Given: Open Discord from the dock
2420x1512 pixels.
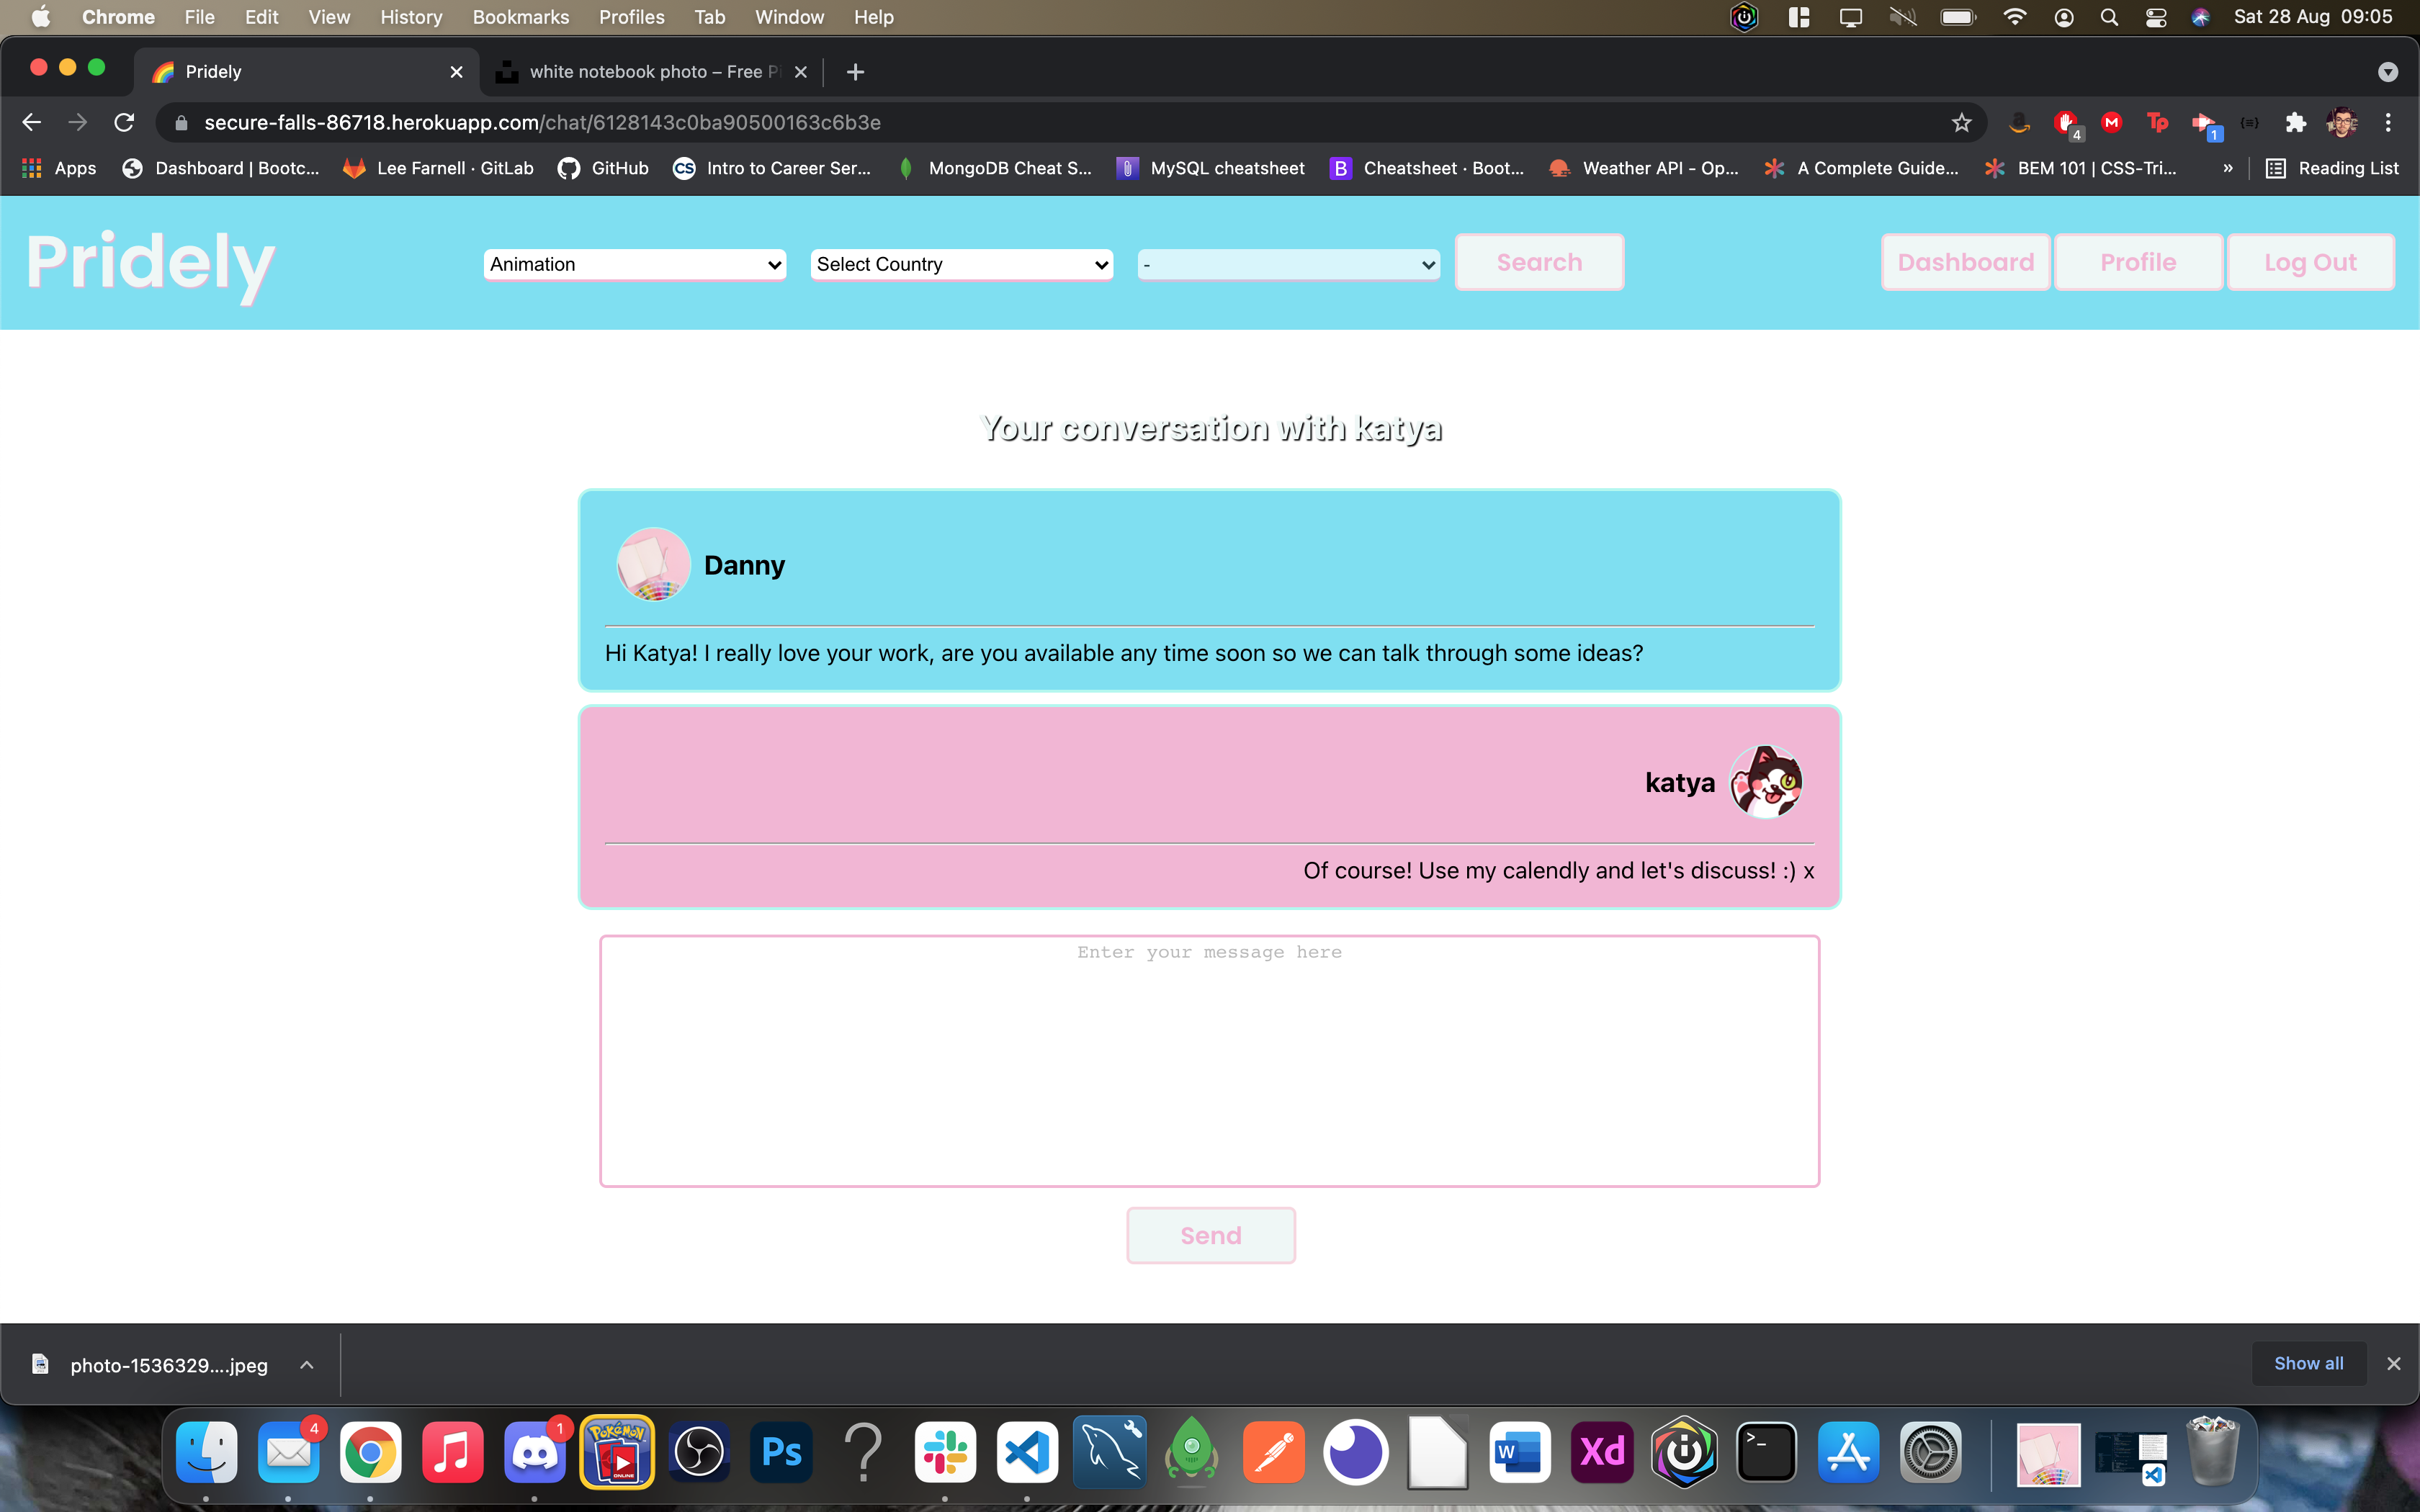Looking at the screenshot, I should (535, 1452).
